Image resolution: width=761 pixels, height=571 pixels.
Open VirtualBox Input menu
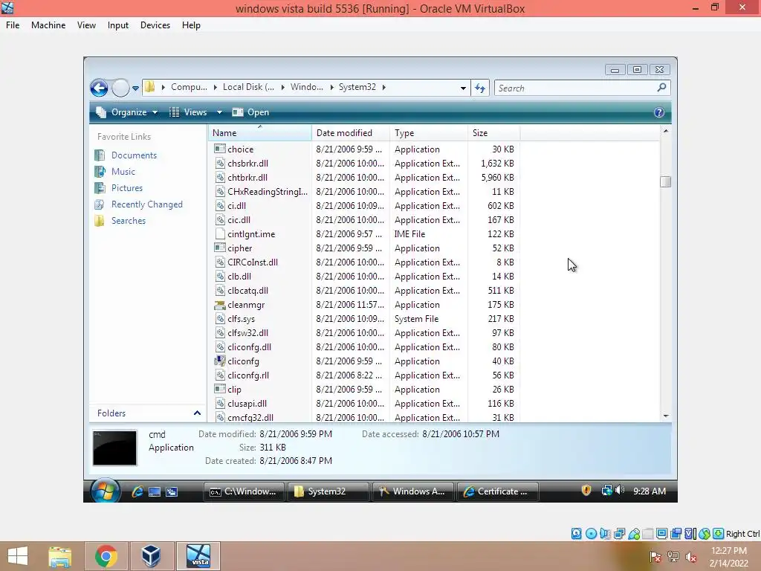click(118, 25)
